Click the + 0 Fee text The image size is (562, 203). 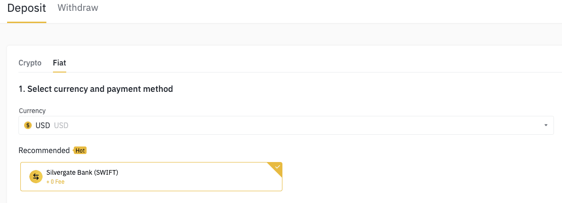pos(55,182)
